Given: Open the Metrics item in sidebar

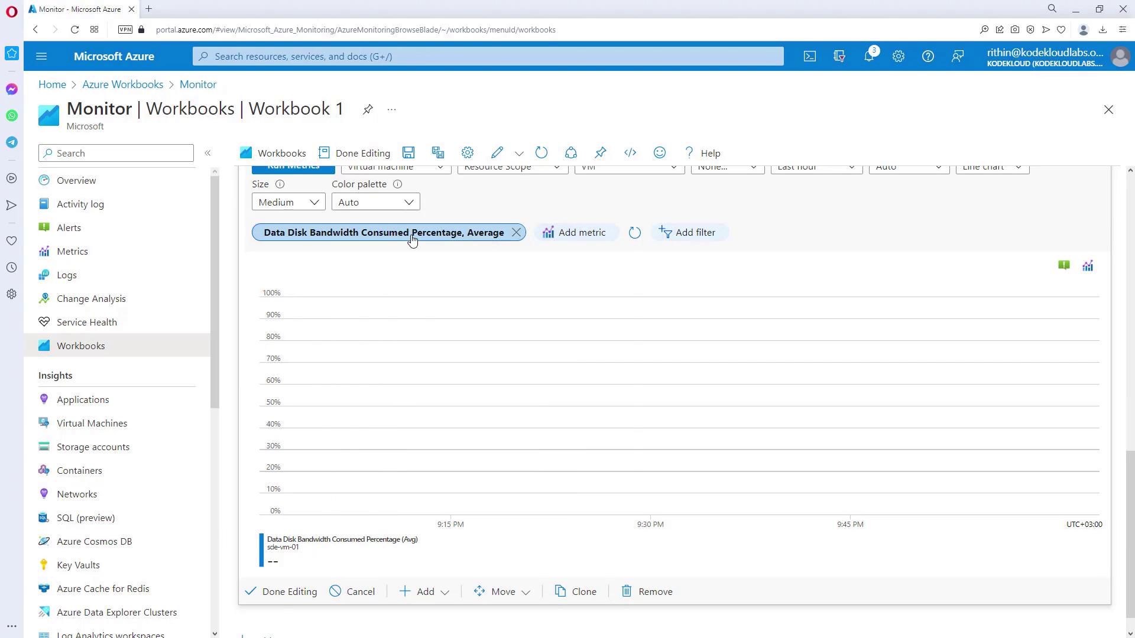Looking at the screenshot, I should (x=72, y=252).
